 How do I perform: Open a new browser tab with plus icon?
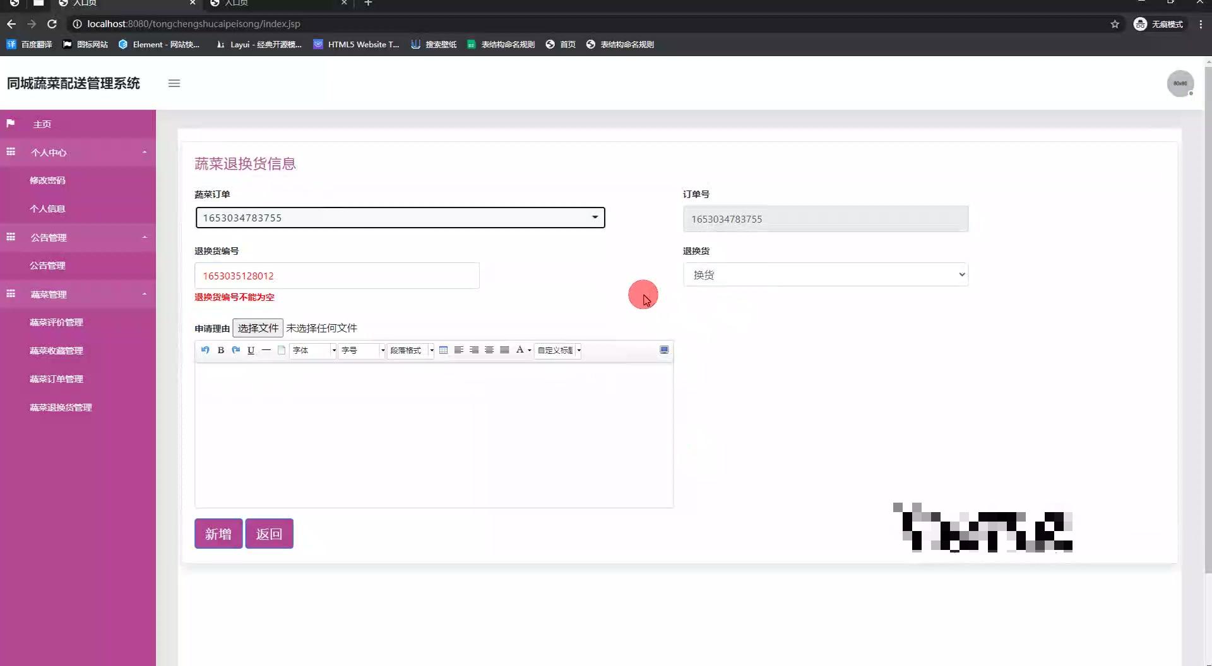click(368, 3)
